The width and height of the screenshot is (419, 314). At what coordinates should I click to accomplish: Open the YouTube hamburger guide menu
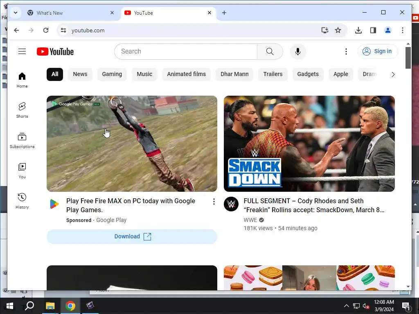(22, 51)
